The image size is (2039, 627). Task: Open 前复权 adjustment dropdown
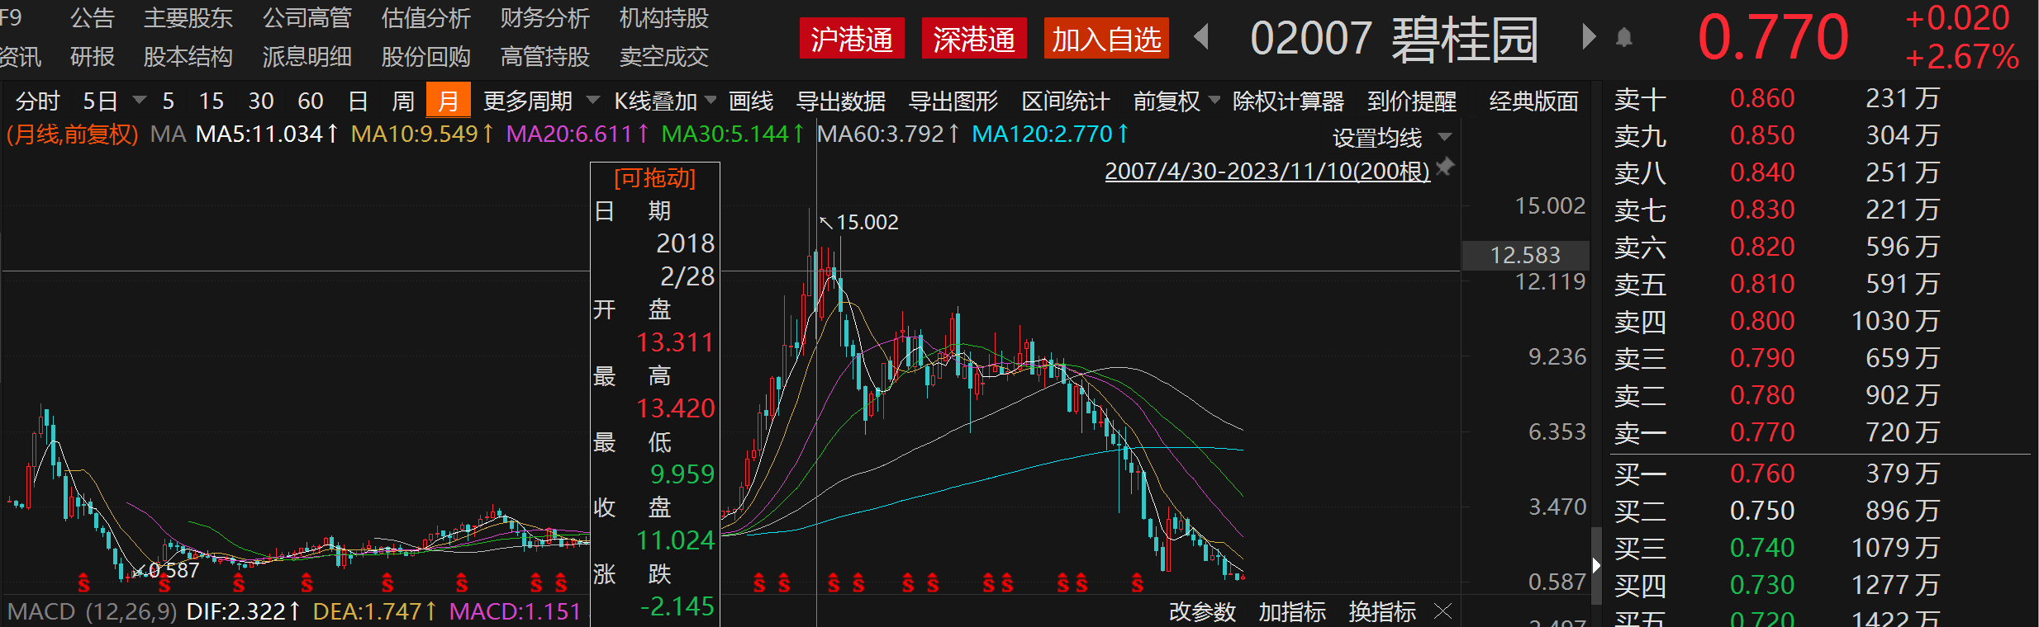(1214, 101)
